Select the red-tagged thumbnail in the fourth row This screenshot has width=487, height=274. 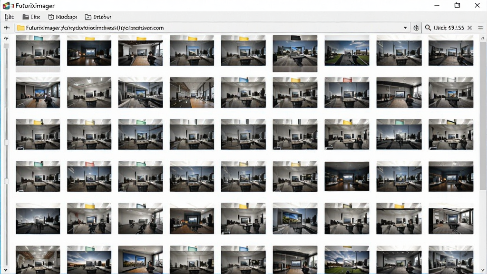point(89,176)
